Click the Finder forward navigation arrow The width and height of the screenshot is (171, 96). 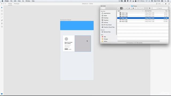[104, 8]
